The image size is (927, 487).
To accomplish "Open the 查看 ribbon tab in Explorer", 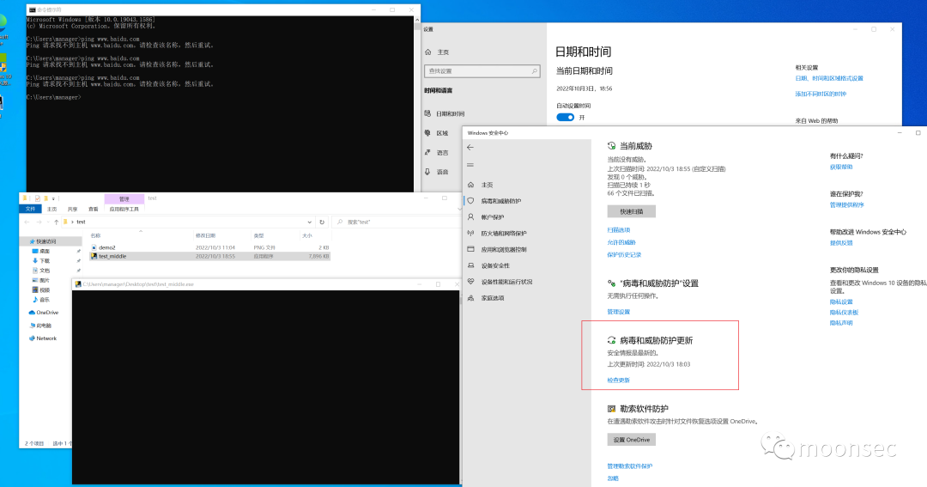I will click(94, 209).
